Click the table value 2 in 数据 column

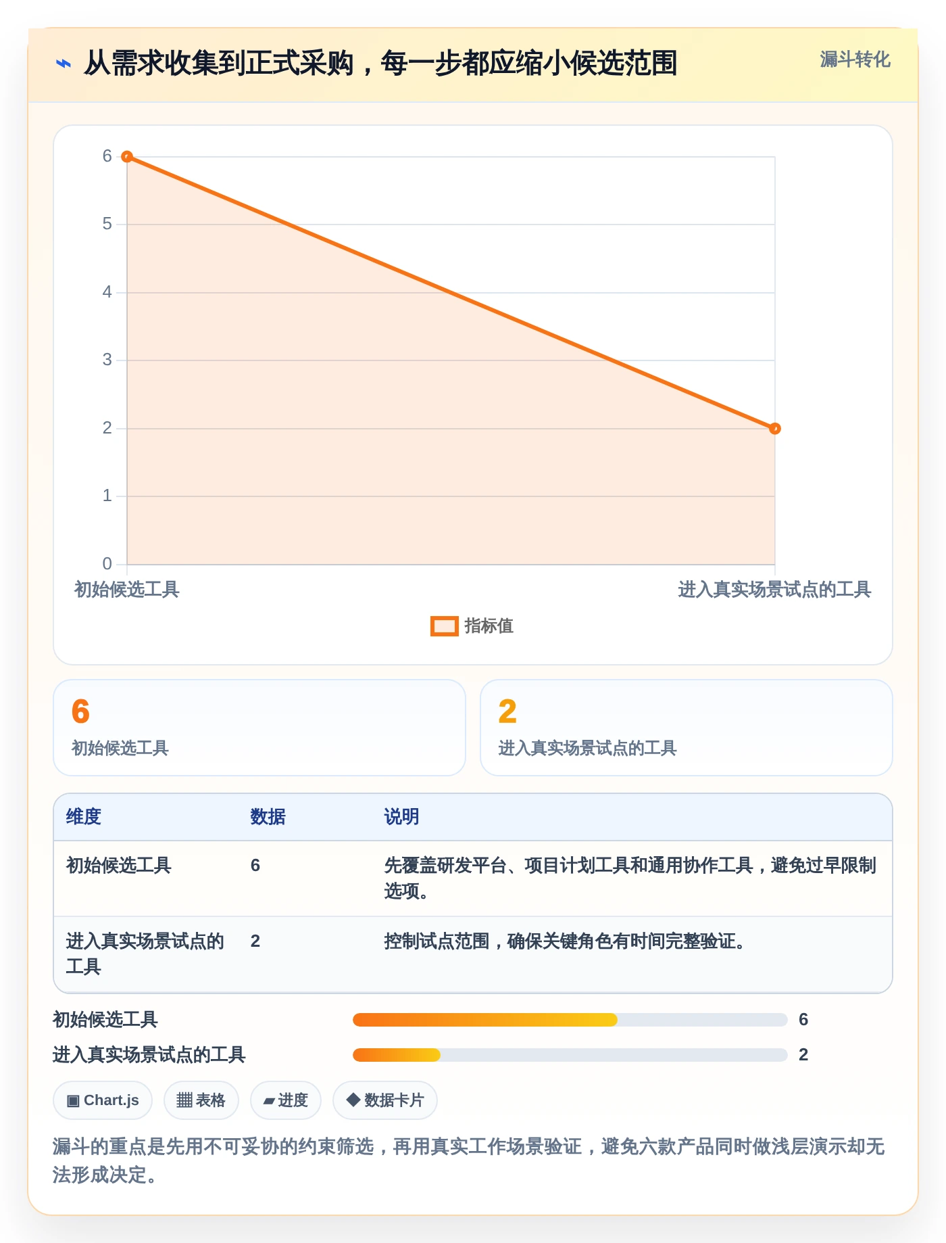click(255, 941)
